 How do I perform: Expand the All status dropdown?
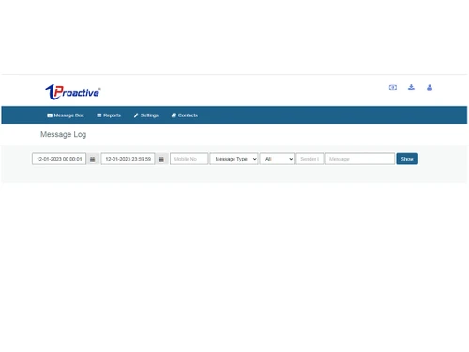[277, 159]
